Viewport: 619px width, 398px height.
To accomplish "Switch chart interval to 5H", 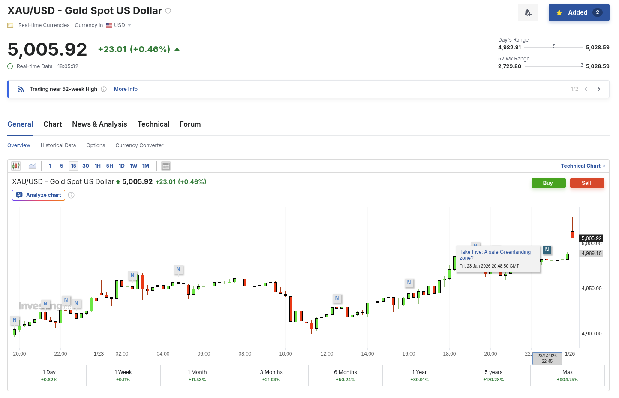I will (x=110, y=166).
